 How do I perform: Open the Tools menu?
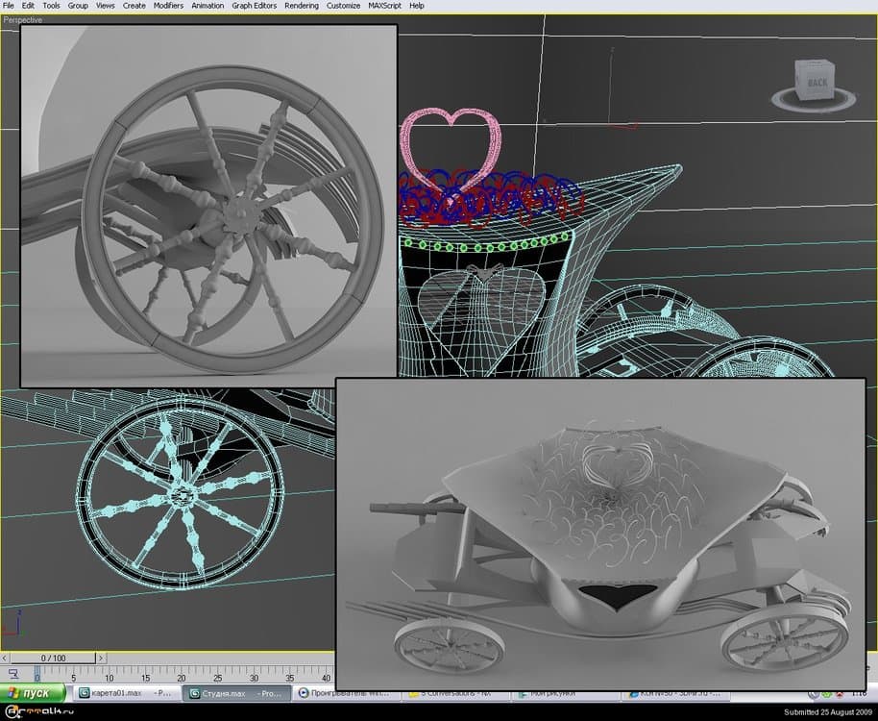point(51,6)
